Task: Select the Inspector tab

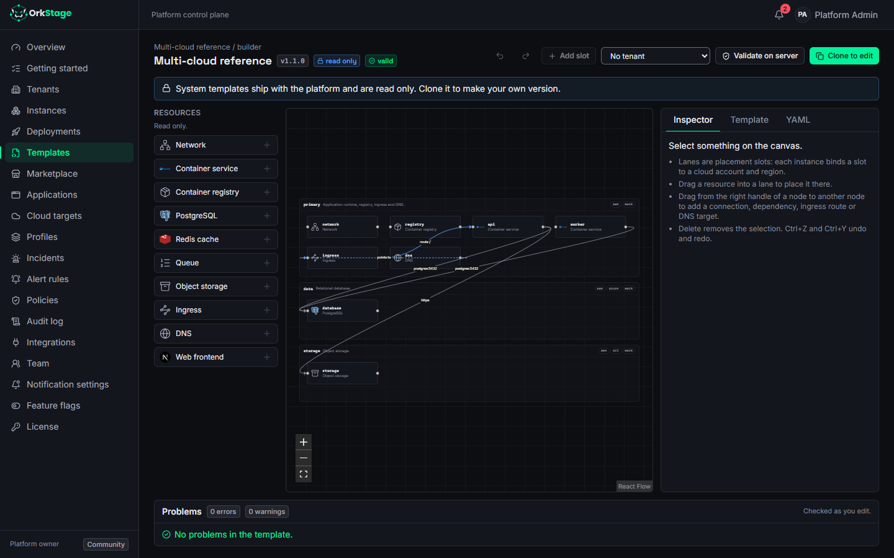Action: click(x=693, y=120)
